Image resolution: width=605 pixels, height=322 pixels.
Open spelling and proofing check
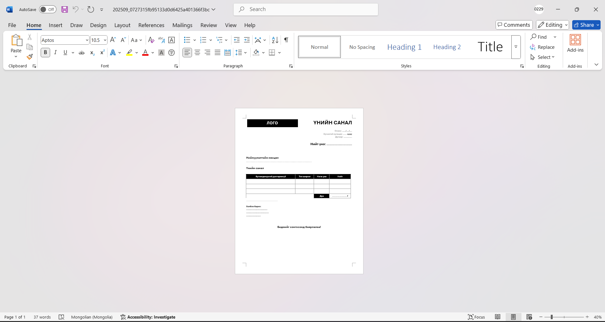(61, 317)
